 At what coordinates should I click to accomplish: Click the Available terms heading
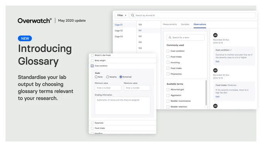(175, 84)
